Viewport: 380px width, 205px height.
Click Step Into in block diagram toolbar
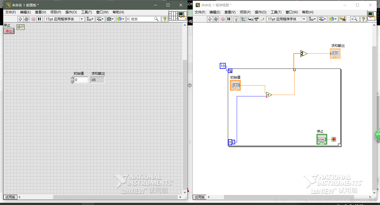coord(250,19)
